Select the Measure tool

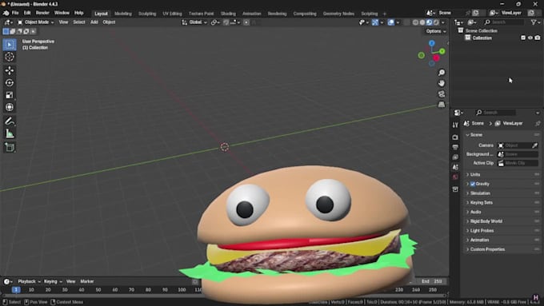coord(10,133)
